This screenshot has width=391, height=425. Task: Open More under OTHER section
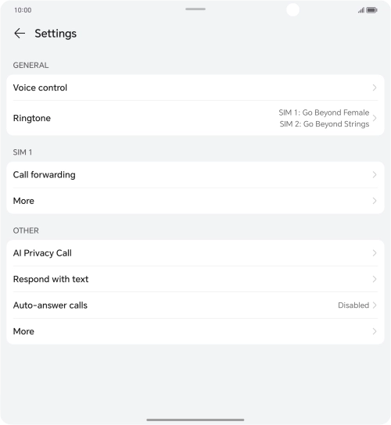coord(195,331)
